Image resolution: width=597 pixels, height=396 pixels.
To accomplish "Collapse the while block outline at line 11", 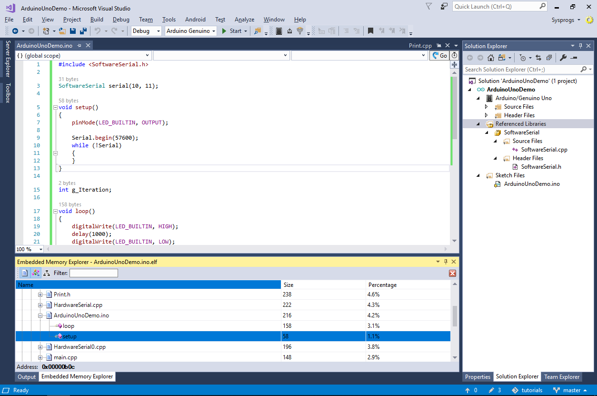I will (x=55, y=153).
